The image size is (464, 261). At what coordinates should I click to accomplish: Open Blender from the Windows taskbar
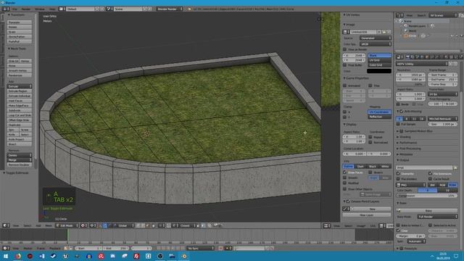point(183,256)
